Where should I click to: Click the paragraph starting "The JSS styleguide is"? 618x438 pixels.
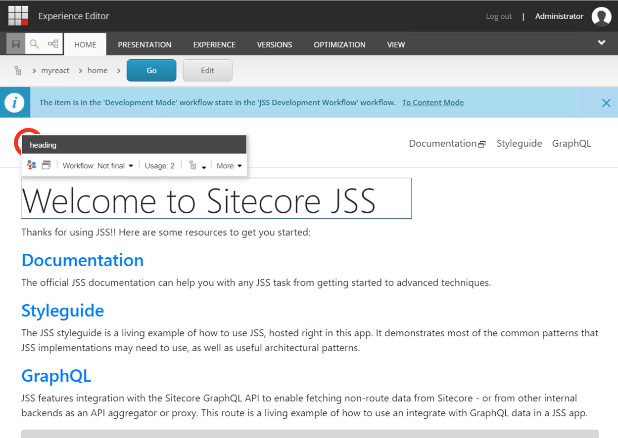pos(310,340)
